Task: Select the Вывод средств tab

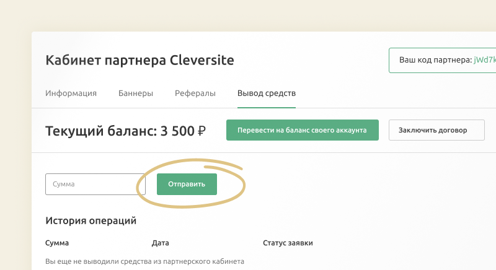Action: pos(267,94)
